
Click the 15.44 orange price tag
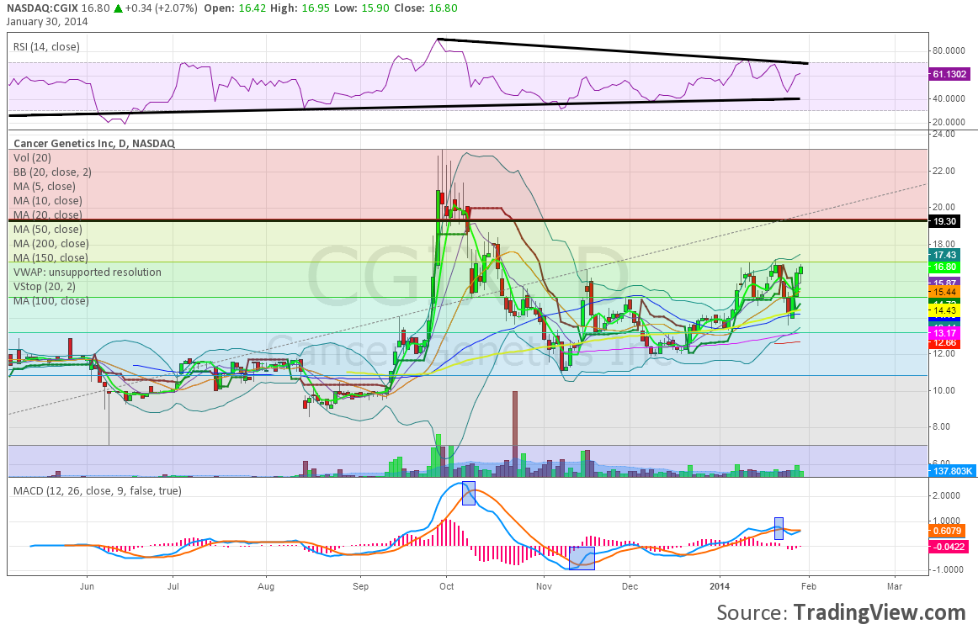tap(943, 292)
